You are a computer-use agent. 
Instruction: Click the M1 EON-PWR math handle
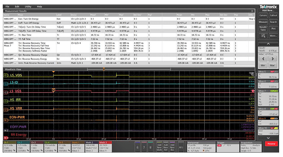coord(6,120)
